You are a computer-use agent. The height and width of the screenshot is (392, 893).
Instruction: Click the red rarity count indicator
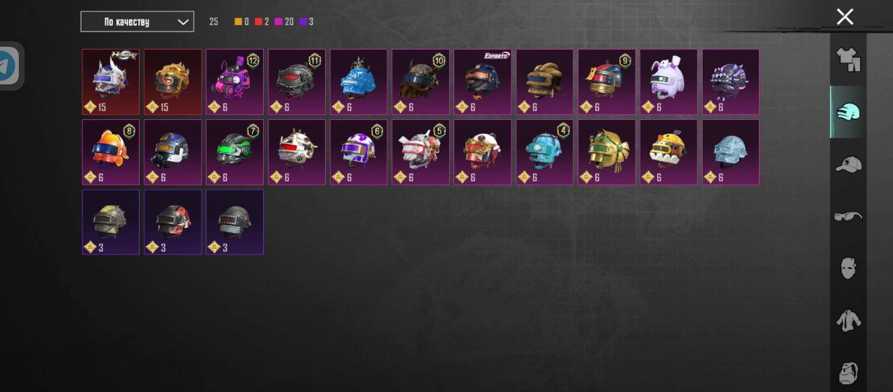click(262, 22)
